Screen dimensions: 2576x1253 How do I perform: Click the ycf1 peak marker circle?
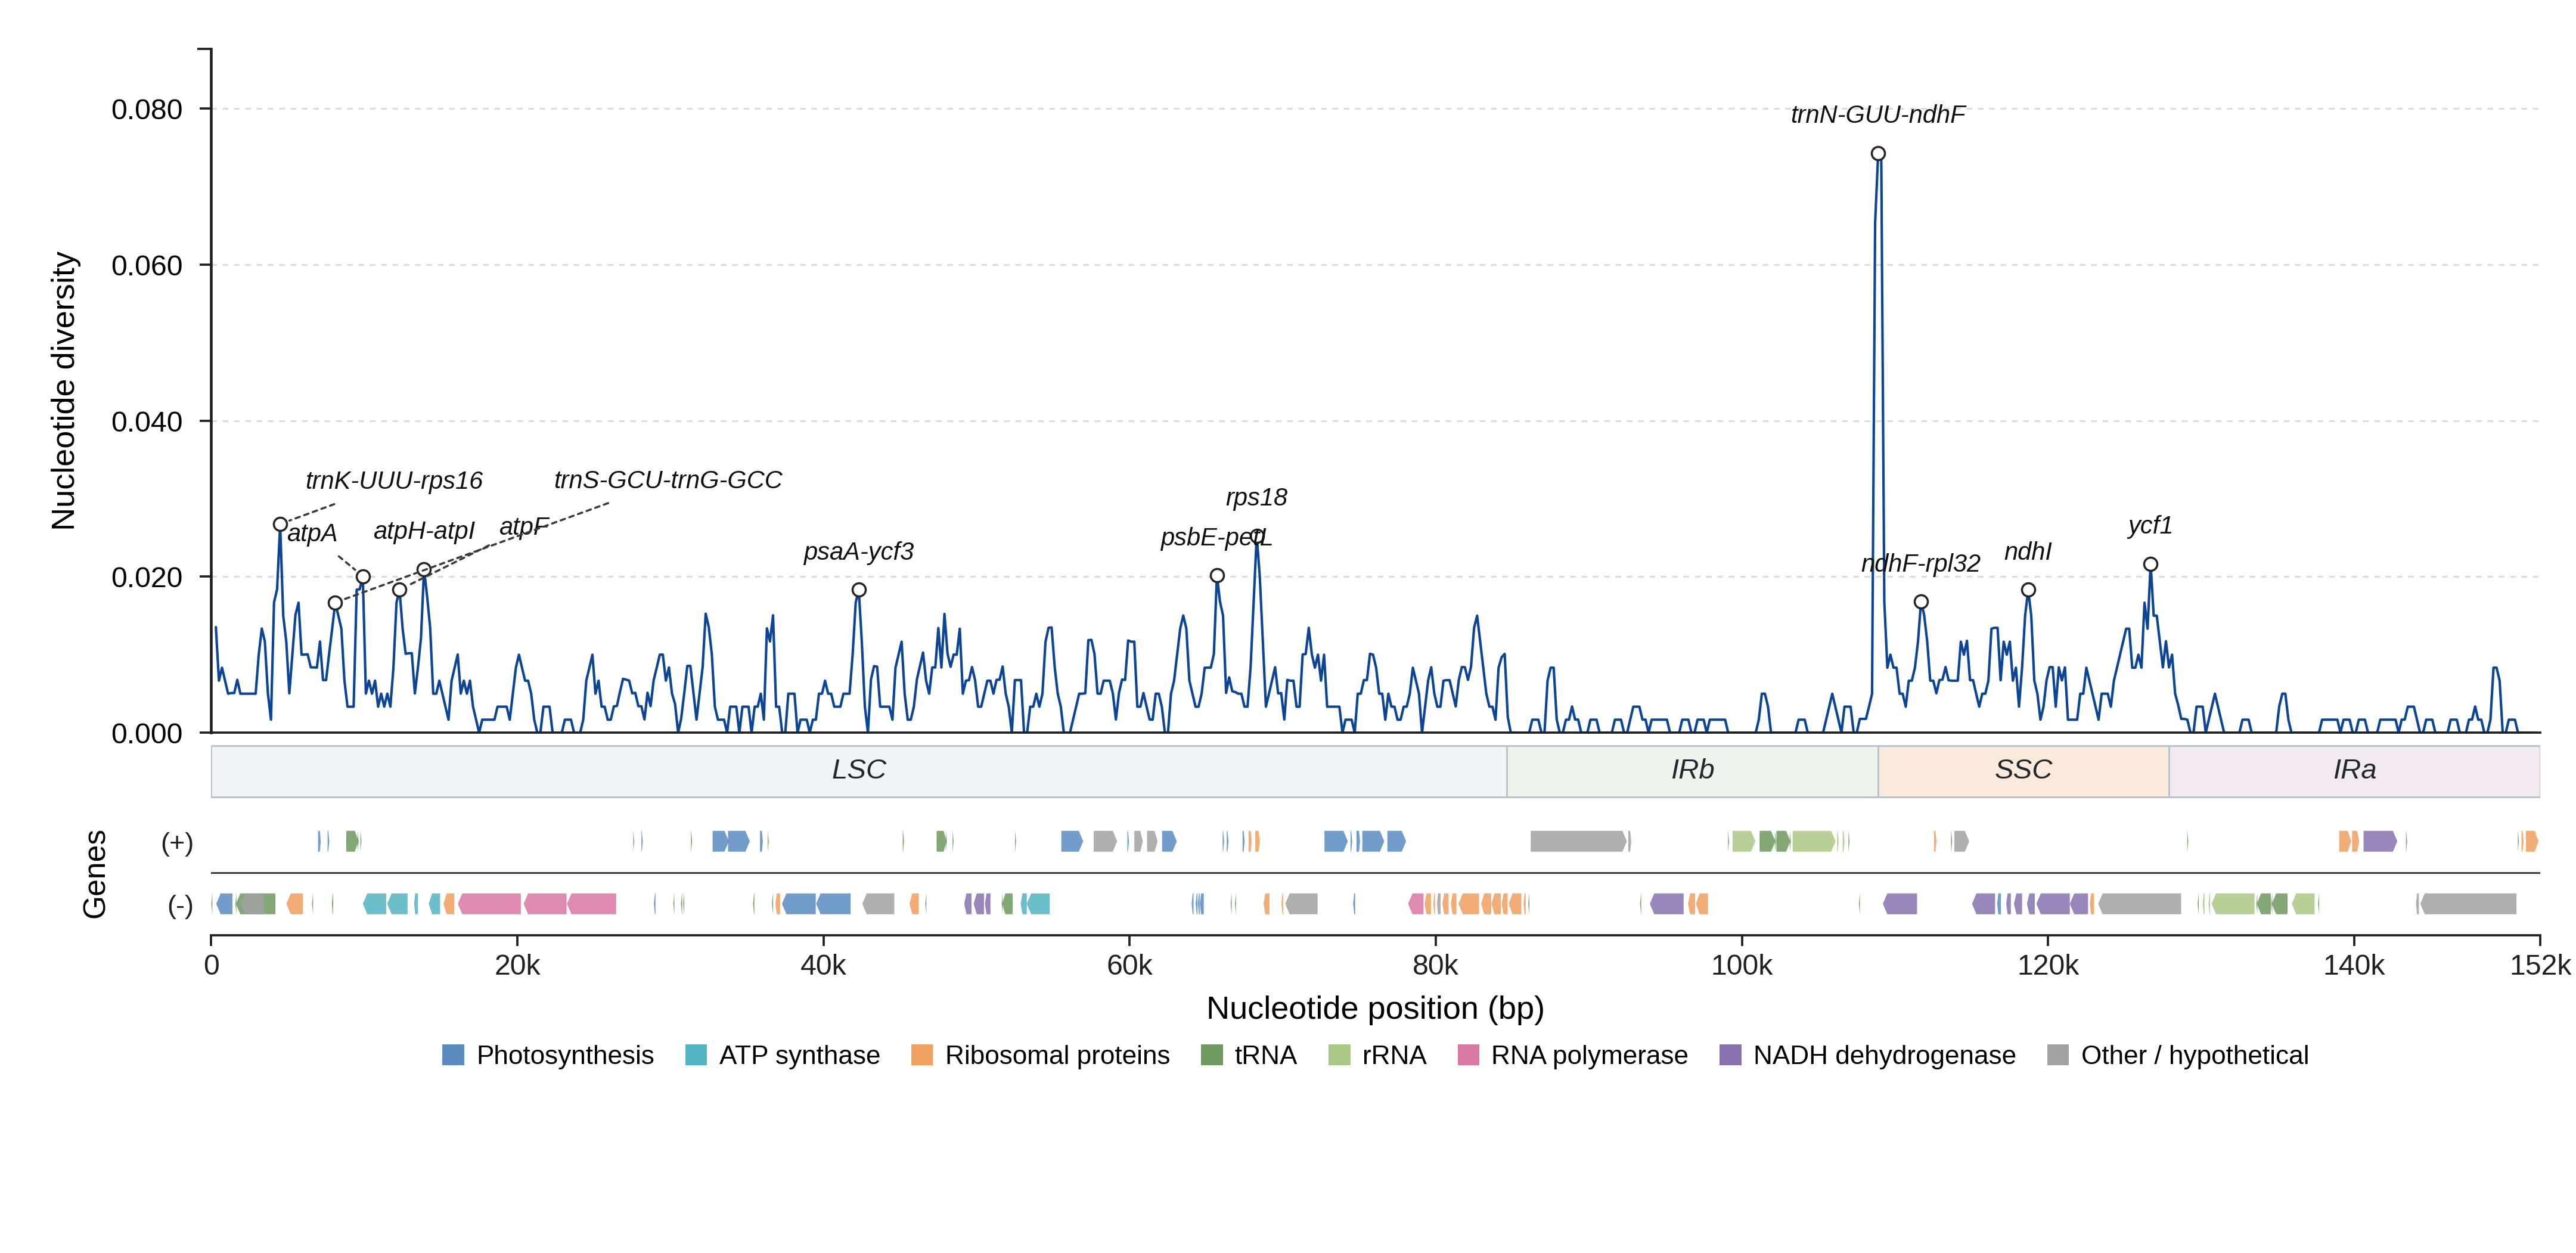[x=2150, y=564]
